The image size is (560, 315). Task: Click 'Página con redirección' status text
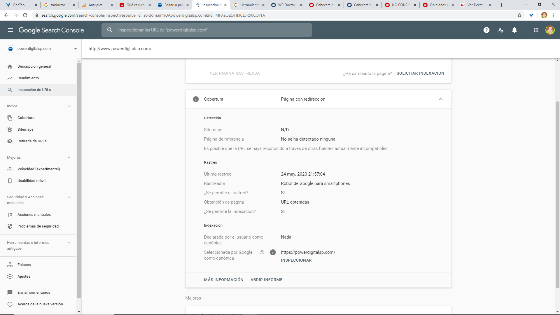pos(303,99)
